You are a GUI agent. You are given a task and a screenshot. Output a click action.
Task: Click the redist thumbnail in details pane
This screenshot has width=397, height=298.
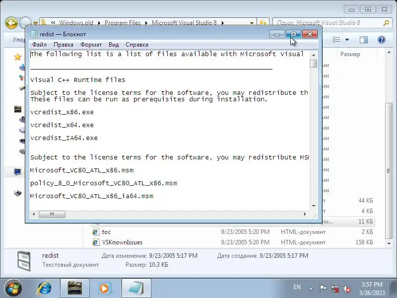point(24,260)
